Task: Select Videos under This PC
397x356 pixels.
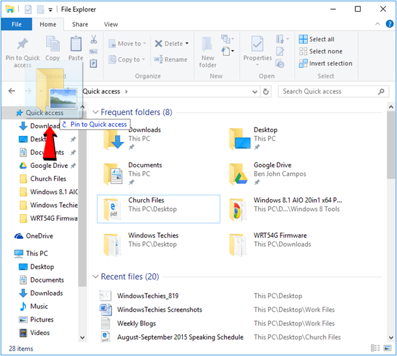Action: pos(34,333)
